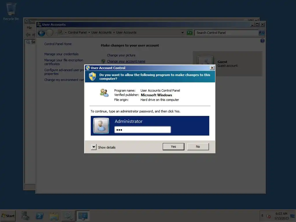Open Change your account name link
The height and width of the screenshot is (222, 296).
126,61
